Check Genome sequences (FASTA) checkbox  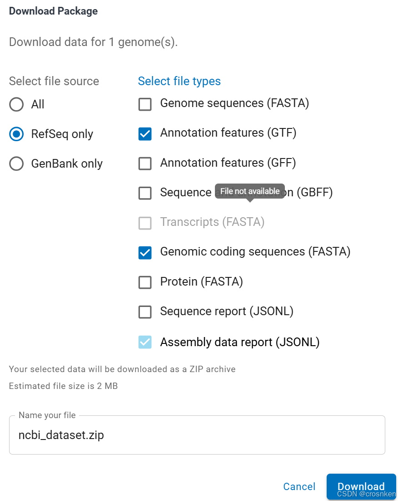(145, 104)
